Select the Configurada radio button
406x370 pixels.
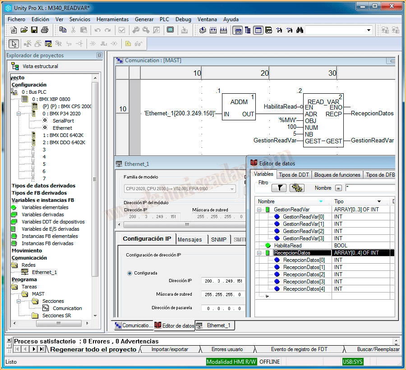click(x=130, y=273)
